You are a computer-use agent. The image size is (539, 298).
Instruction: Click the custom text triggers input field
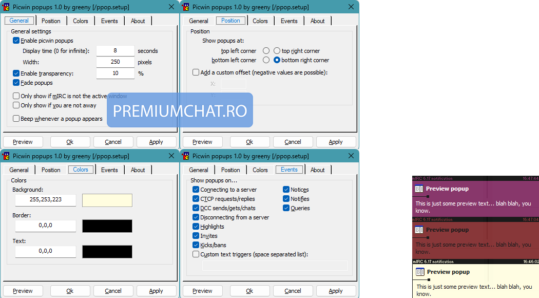click(x=275, y=266)
